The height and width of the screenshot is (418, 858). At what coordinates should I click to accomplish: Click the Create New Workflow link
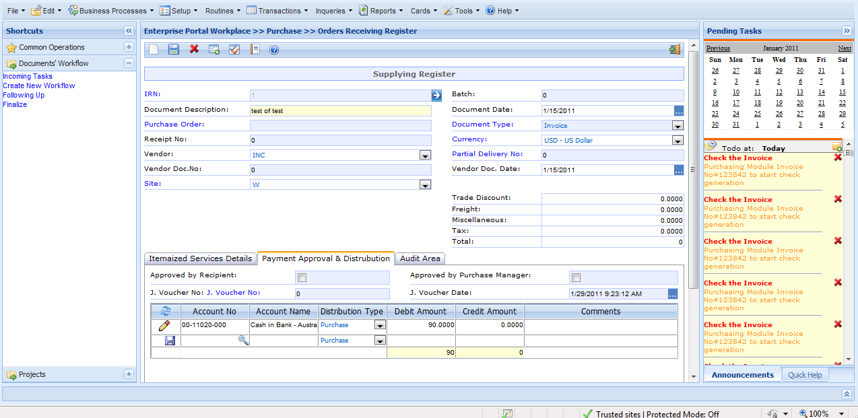coord(39,85)
